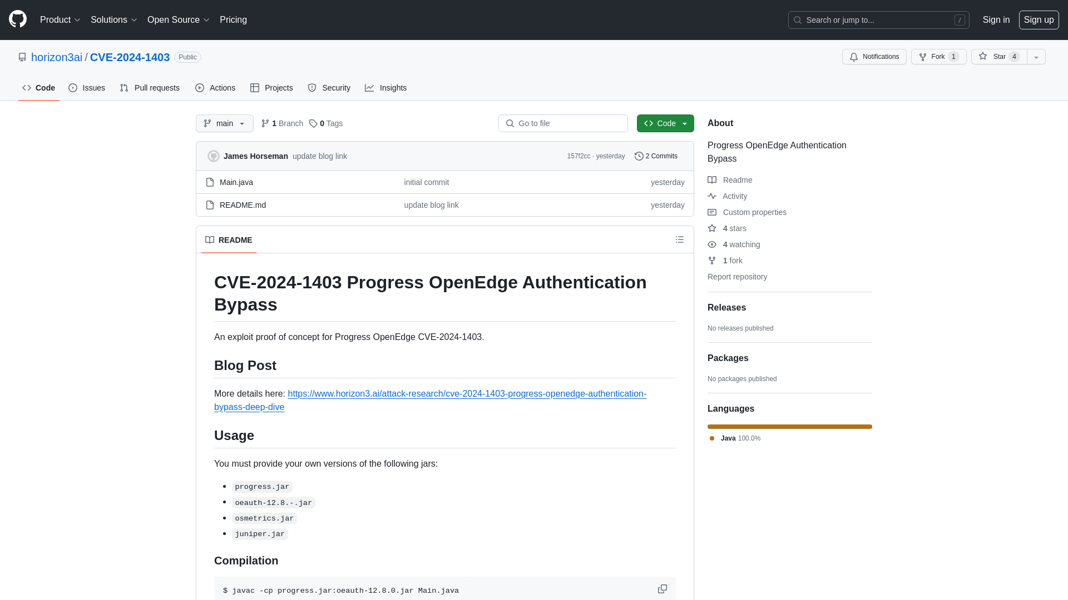Image resolution: width=1068 pixels, height=600 pixels.
Task: Click the outline toggle in README
Action: pos(679,239)
